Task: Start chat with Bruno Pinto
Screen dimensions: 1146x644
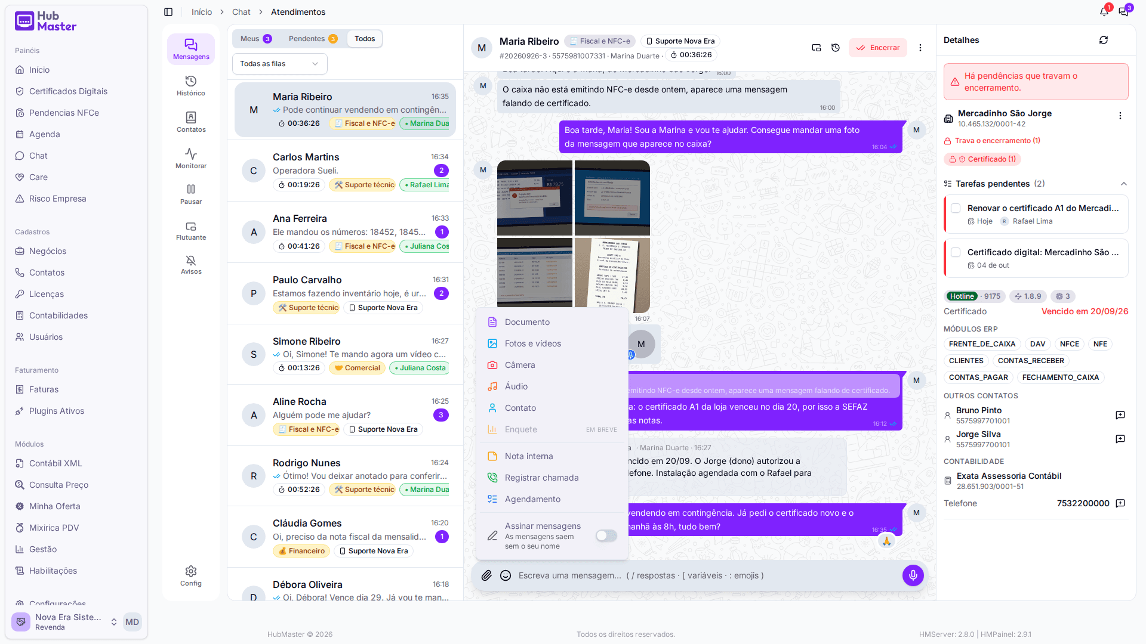Action: (x=1120, y=415)
